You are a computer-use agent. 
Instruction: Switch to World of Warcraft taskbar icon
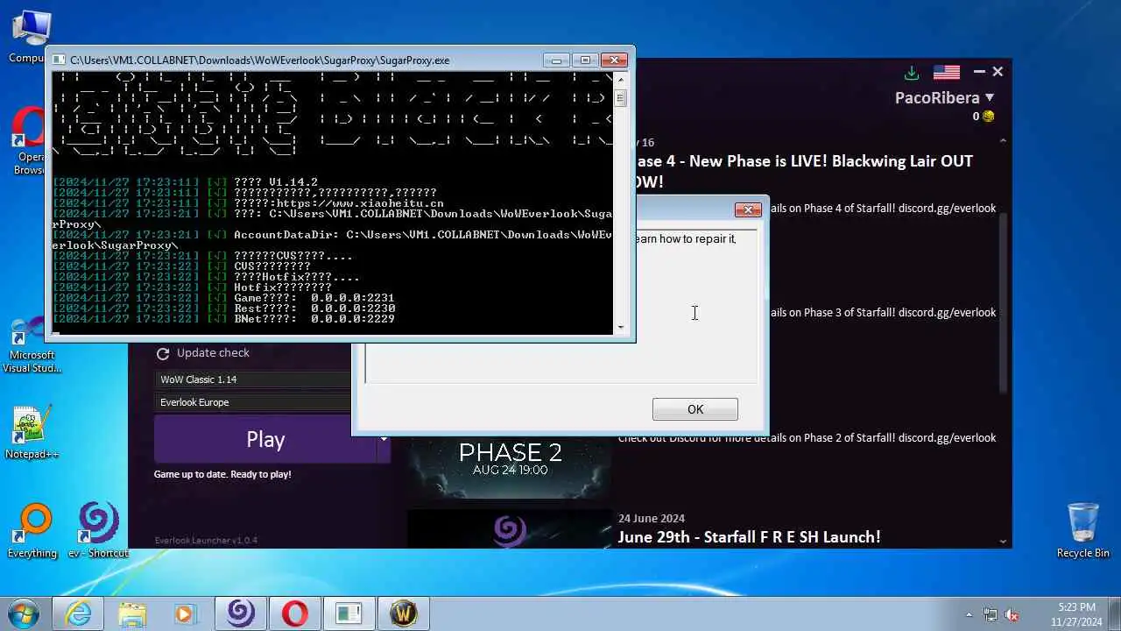(403, 613)
